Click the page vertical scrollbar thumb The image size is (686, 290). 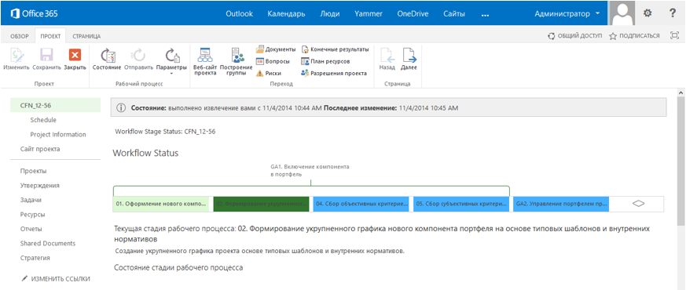point(681,161)
